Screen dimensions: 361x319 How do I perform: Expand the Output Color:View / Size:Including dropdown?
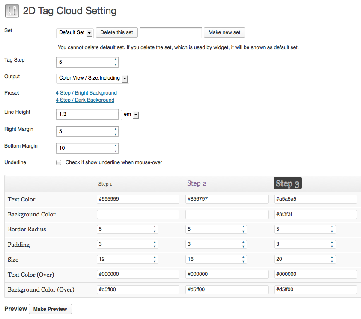tap(92, 78)
